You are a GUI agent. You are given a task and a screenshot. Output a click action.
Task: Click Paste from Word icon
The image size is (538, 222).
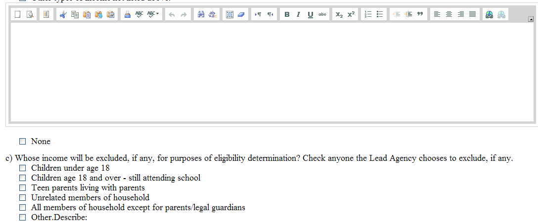(x=111, y=14)
